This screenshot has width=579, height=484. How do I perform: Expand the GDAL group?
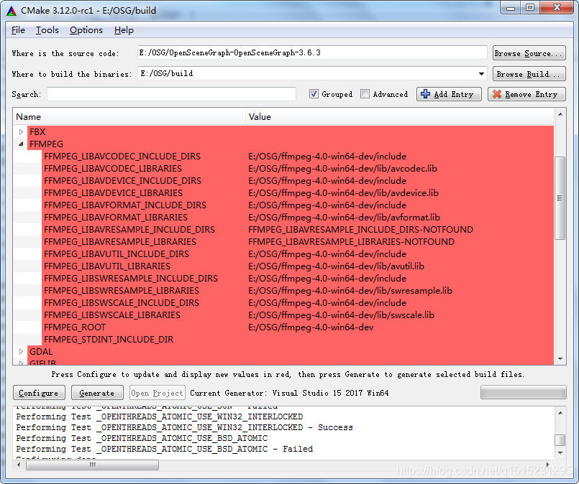pos(21,352)
